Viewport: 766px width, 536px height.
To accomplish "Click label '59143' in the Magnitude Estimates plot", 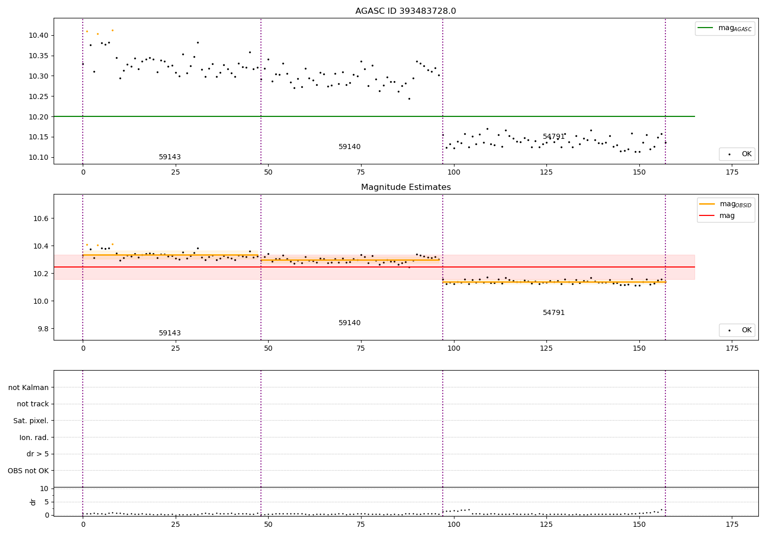I will [x=170, y=333].
